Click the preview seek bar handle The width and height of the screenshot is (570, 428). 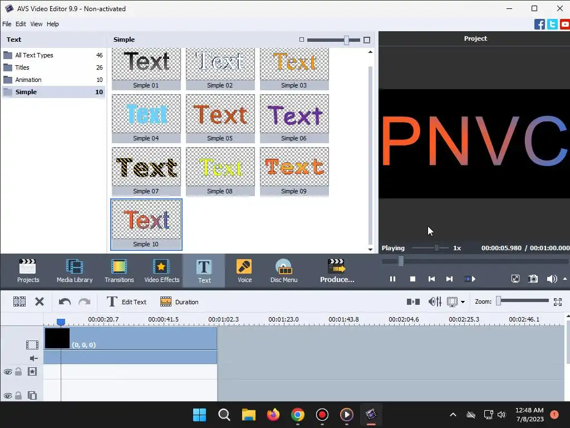pyautogui.click(x=401, y=261)
